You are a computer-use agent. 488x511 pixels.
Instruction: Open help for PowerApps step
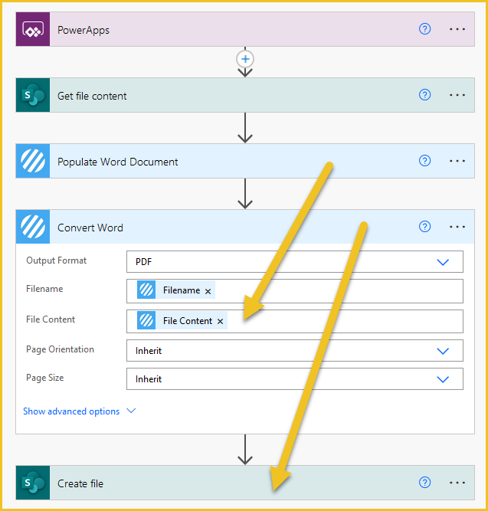click(424, 29)
